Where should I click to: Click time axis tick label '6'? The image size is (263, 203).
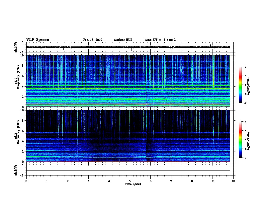pos(151,181)
